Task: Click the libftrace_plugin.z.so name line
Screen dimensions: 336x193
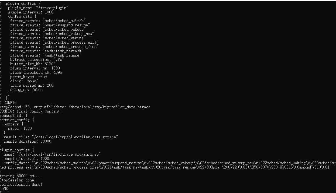Action: point(52,154)
